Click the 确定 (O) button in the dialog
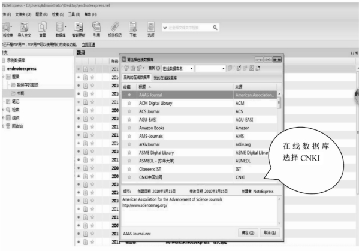 coord(248,232)
